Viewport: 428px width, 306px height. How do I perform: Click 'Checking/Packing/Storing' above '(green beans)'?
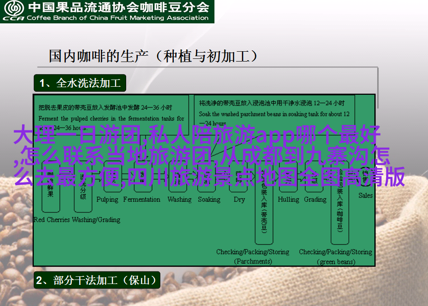pyautogui.click(x=336, y=252)
